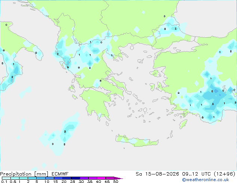
Task: Pick the 30–35 mm purple legend swatch
Action: click(x=84, y=178)
